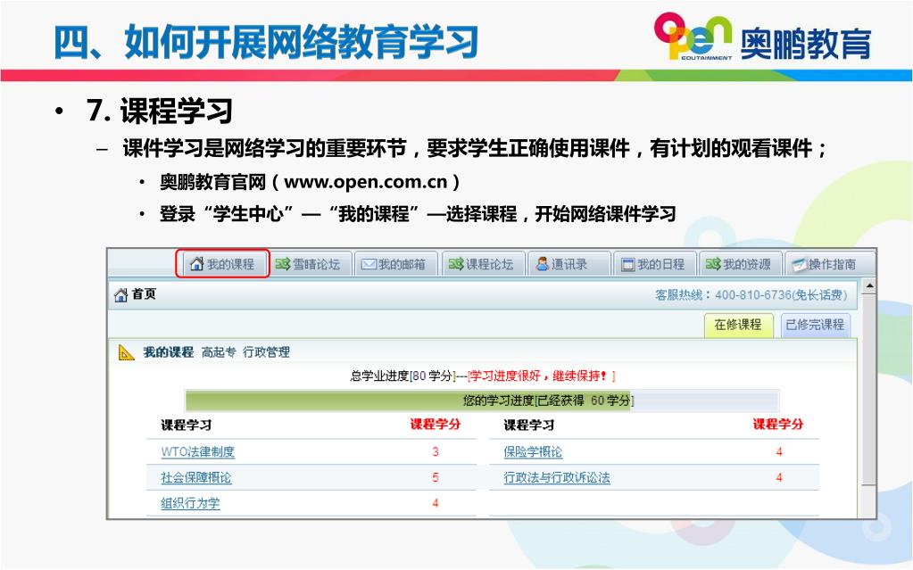Open the 我的日程 tab
913x570 pixels.
pos(653,264)
